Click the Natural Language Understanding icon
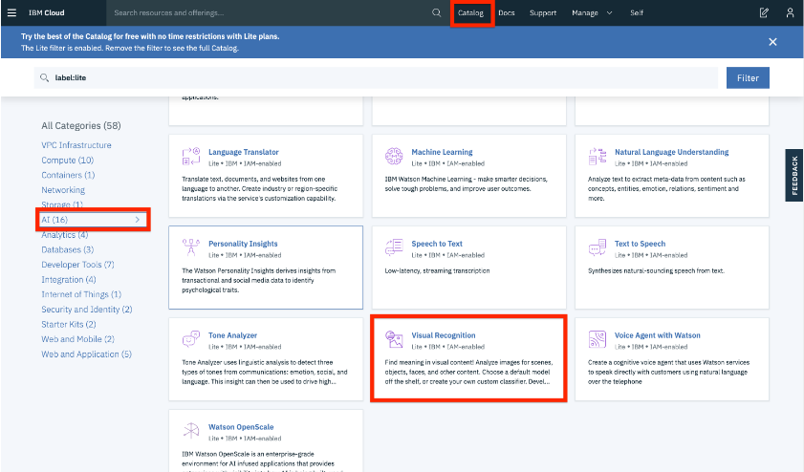This screenshot has height=472, width=804. [598, 156]
